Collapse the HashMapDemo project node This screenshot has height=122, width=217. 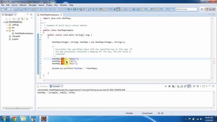pyautogui.click(x=4, y=22)
